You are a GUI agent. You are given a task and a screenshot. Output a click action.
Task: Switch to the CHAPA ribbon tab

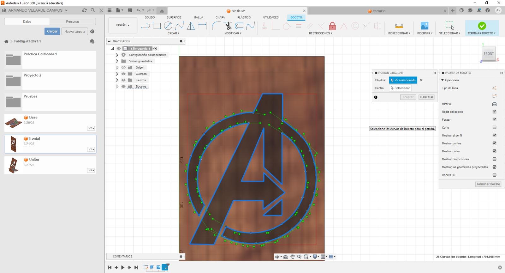pyautogui.click(x=220, y=17)
